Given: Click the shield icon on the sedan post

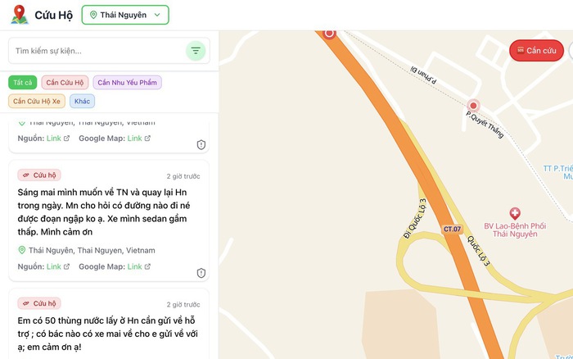Looking at the screenshot, I should [201, 273].
